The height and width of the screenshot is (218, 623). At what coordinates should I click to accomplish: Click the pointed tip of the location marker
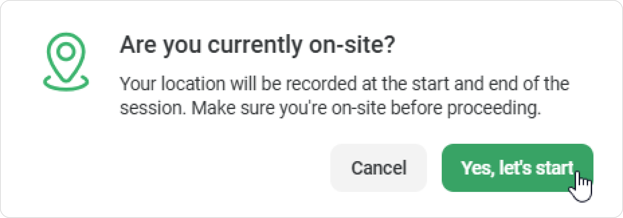[x=66, y=78]
